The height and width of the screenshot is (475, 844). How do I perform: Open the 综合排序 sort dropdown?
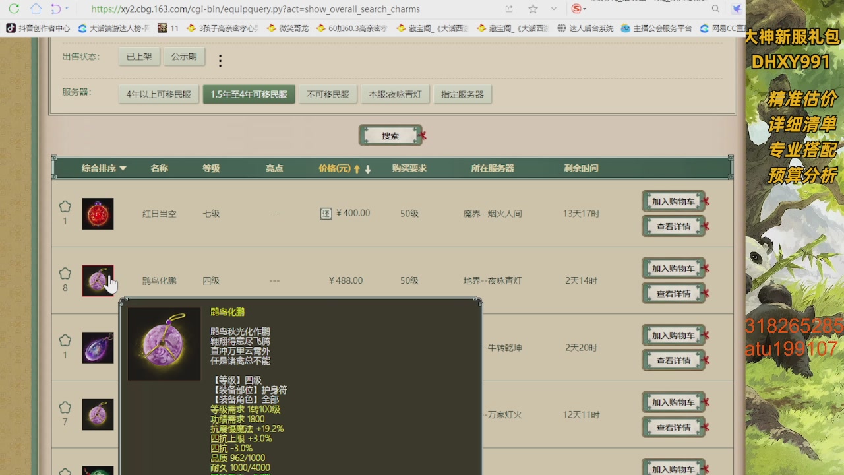pyautogui.click(x=104, y=168)
